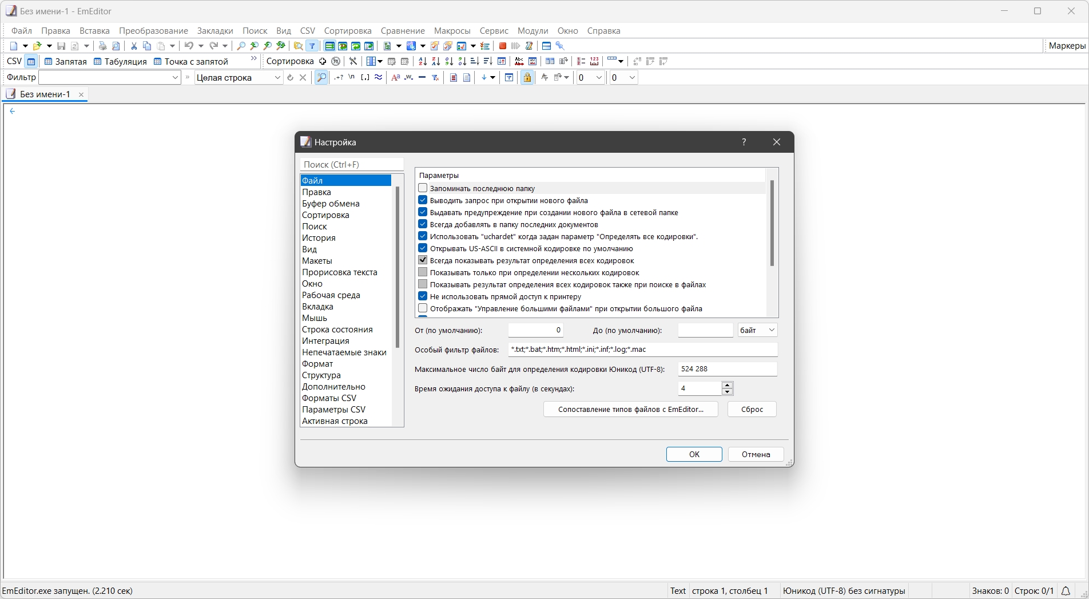
Task: Click the New file icon in the toolbar
Action: (14, 46)
